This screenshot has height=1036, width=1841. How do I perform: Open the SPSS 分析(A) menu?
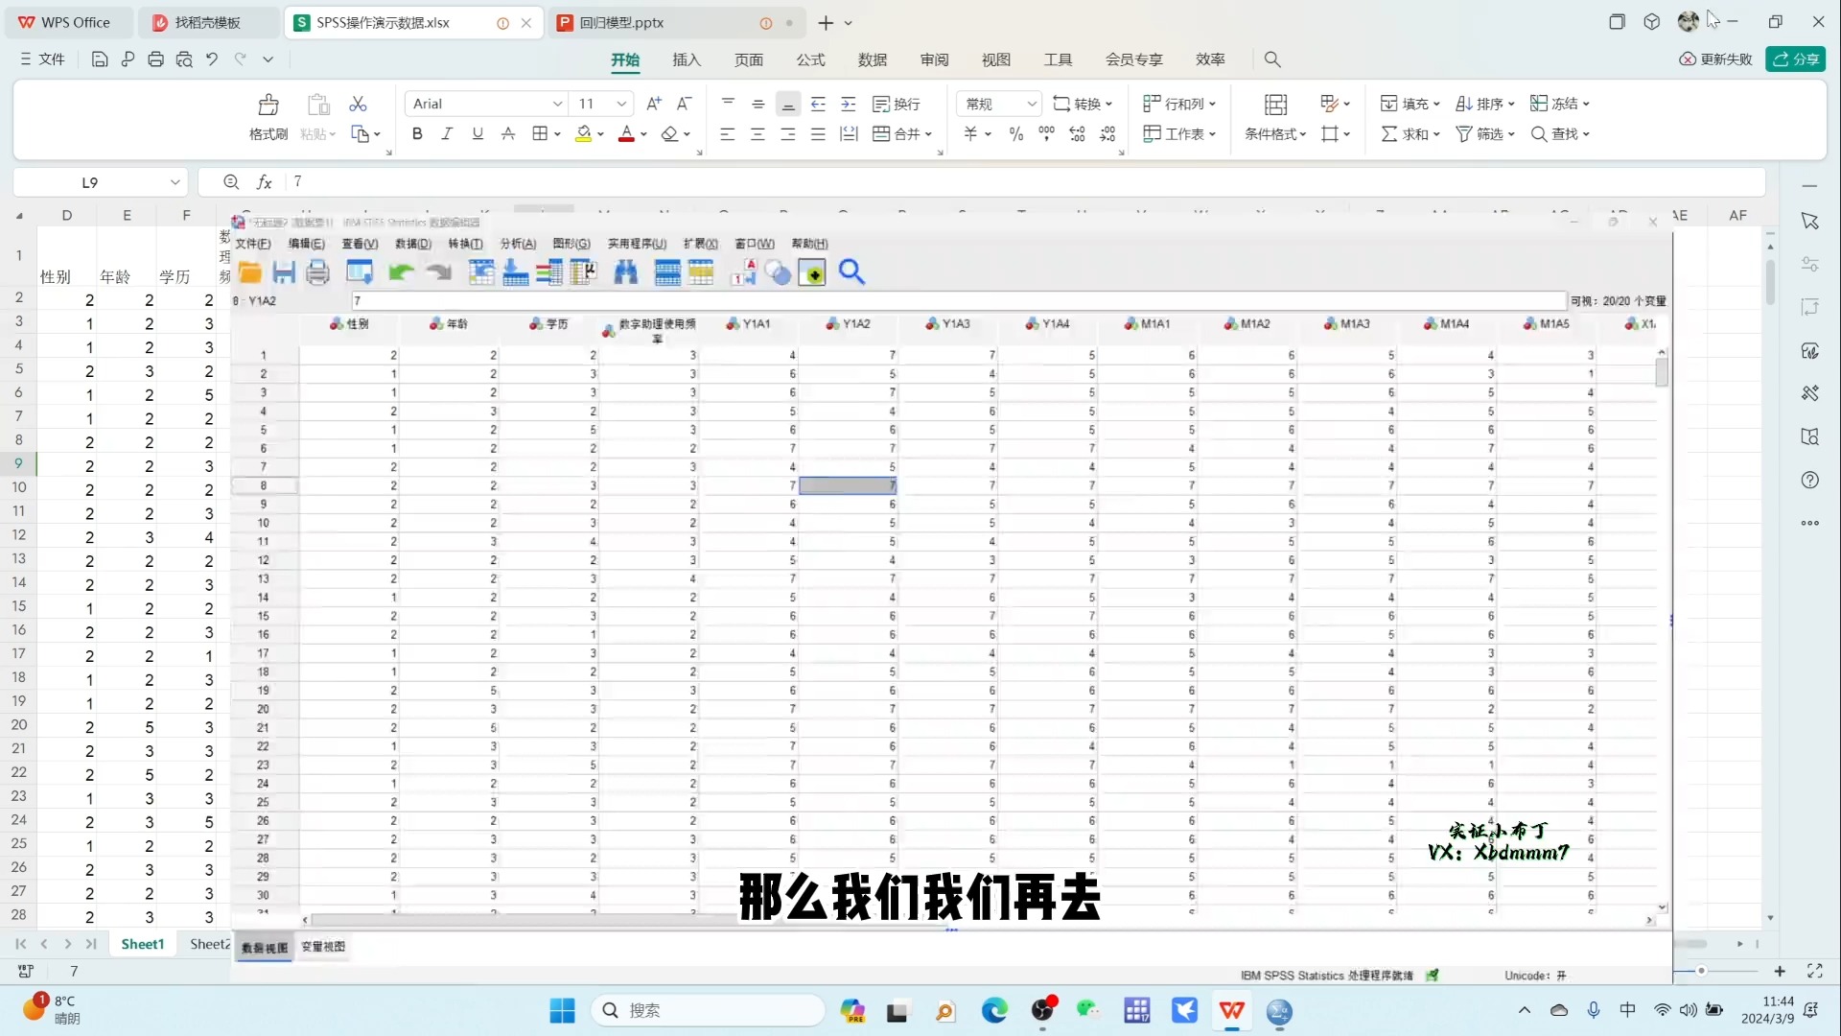518,244
